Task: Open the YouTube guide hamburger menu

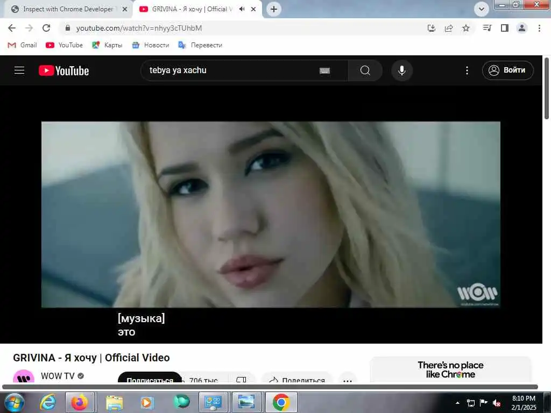Action: point(19,70)
